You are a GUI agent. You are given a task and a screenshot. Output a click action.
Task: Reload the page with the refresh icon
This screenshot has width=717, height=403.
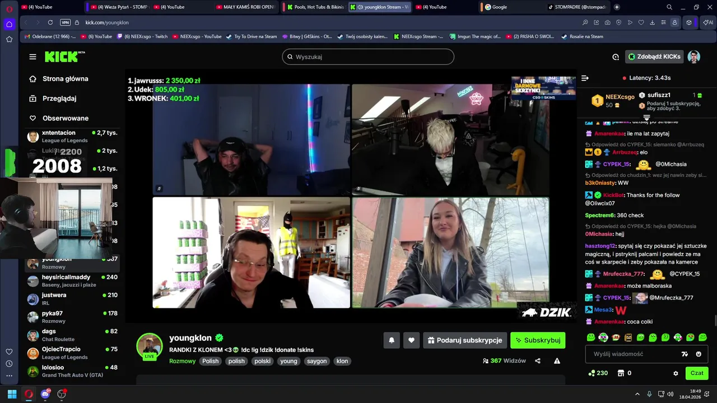[x=50, y=22]
